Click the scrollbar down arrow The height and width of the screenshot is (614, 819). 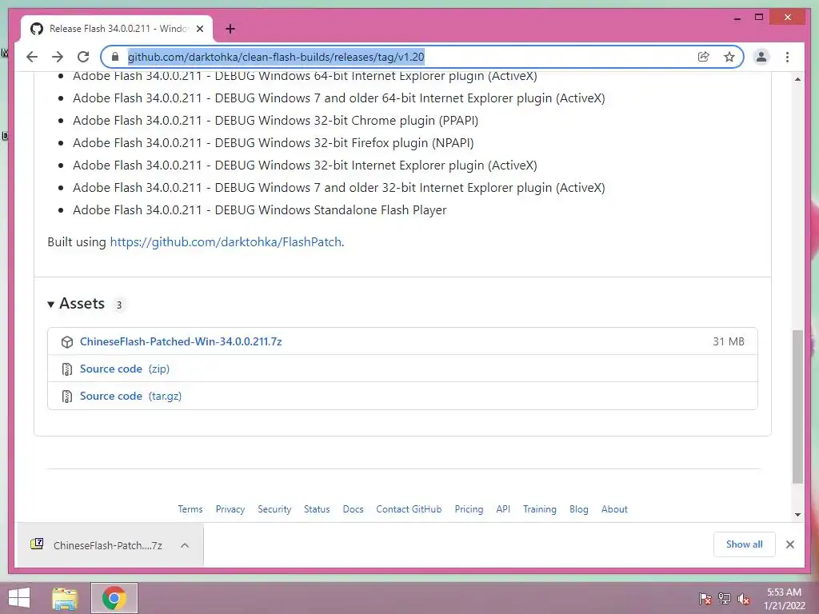click(797, 515)
